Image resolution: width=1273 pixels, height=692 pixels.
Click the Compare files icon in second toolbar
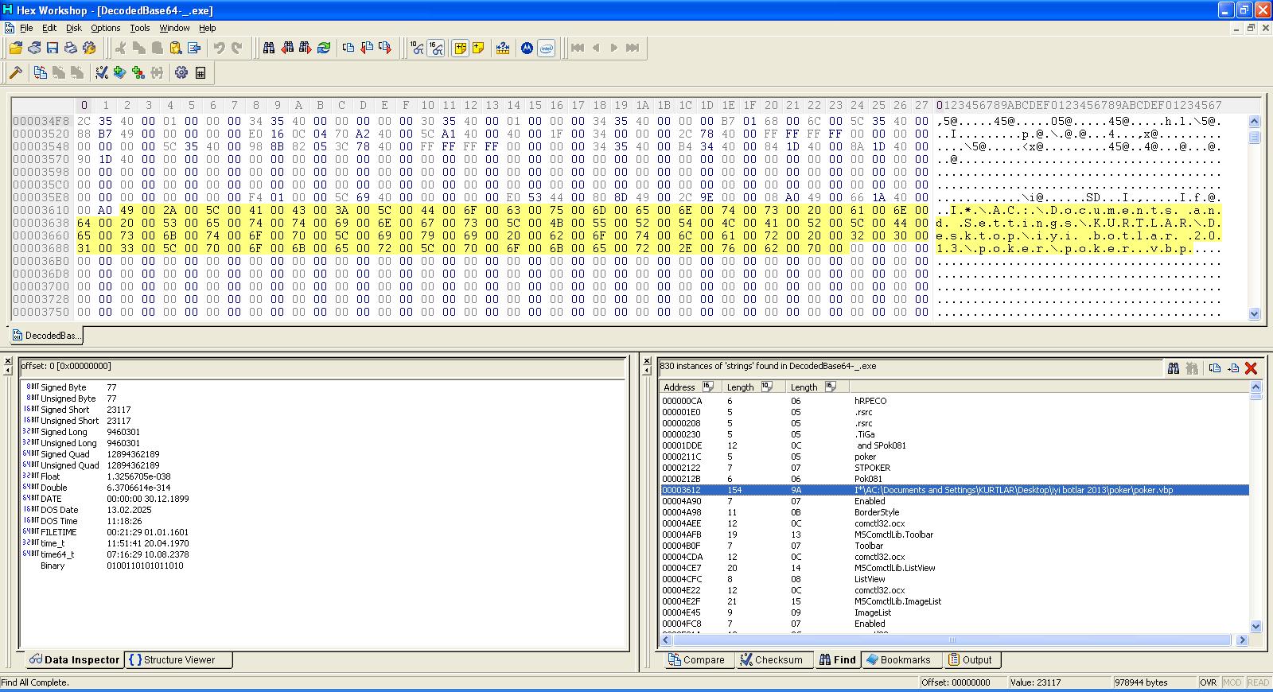[41, 72]
